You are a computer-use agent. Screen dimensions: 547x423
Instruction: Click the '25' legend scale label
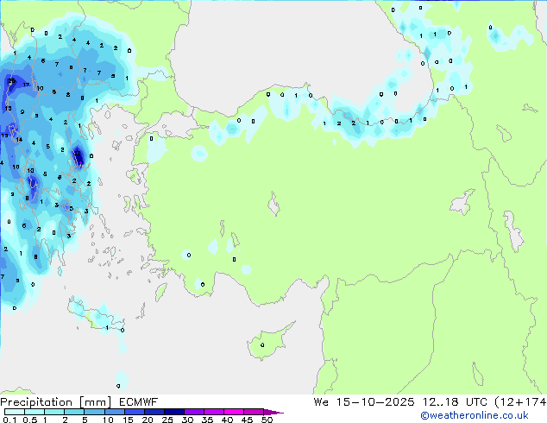point(167,420)
